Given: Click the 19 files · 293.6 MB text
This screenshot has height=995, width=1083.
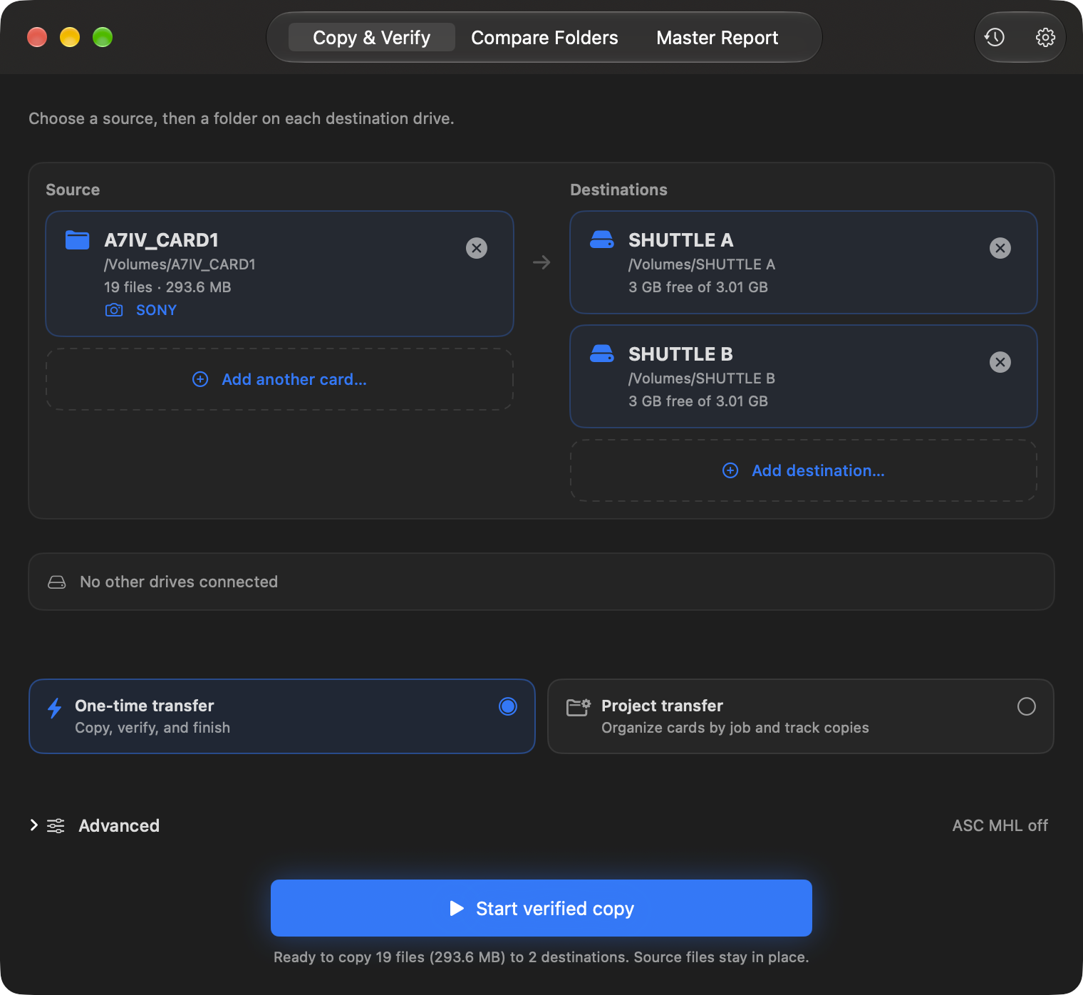Looking at the screenshot, I should point(167,287).
